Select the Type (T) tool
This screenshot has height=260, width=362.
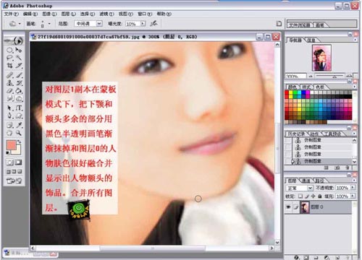tap(19, 108)
